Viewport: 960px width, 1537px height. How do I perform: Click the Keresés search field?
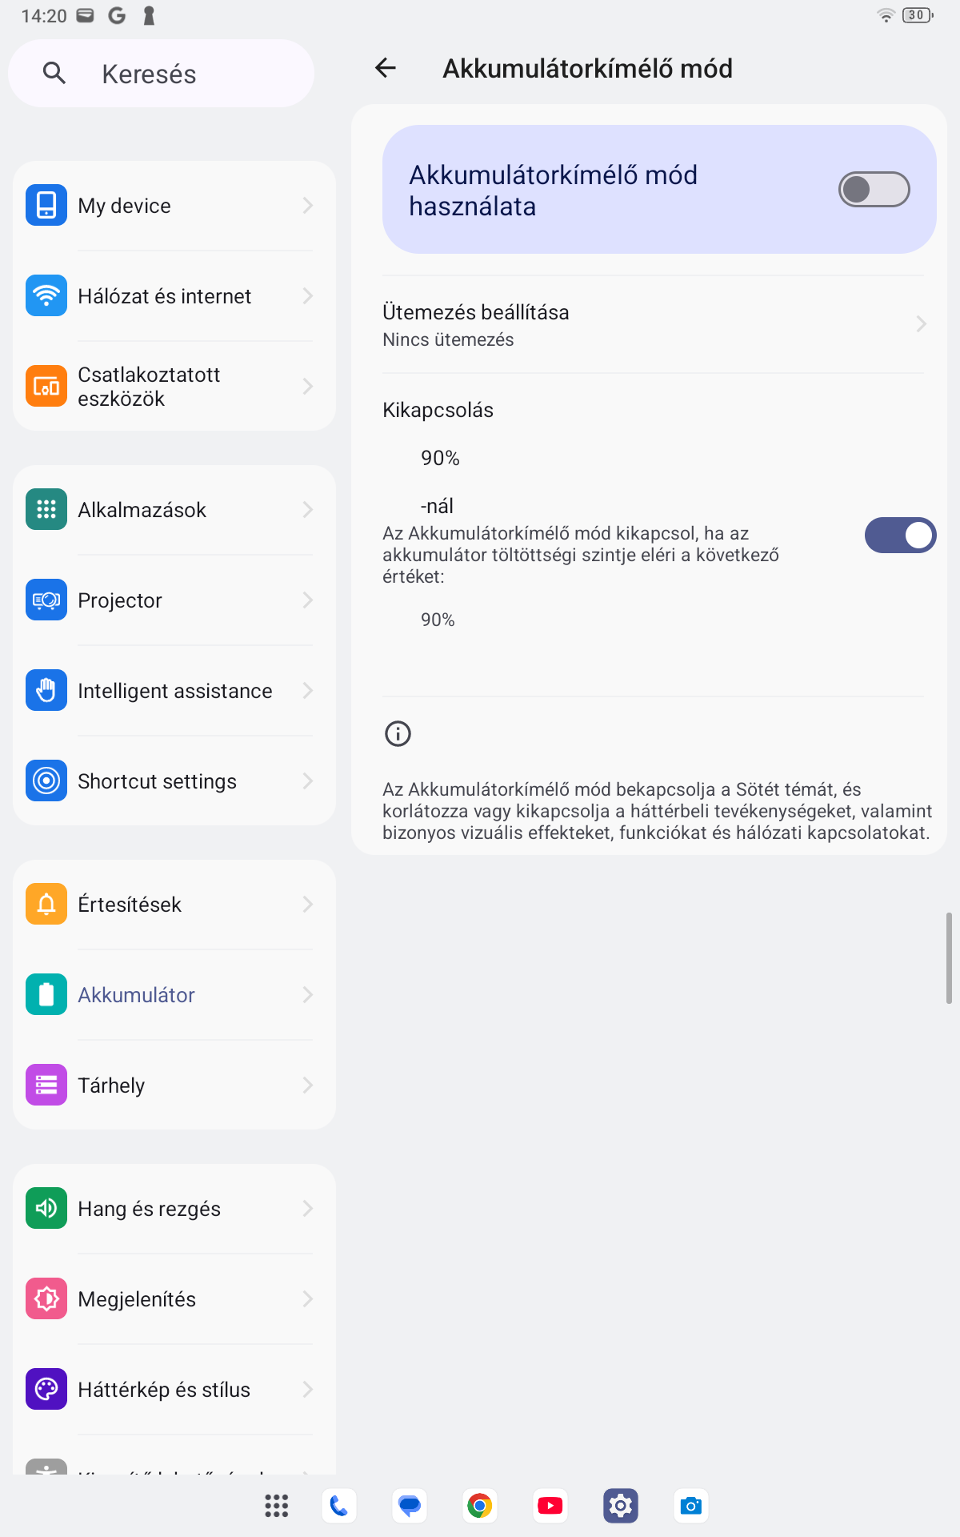point(161,74)
